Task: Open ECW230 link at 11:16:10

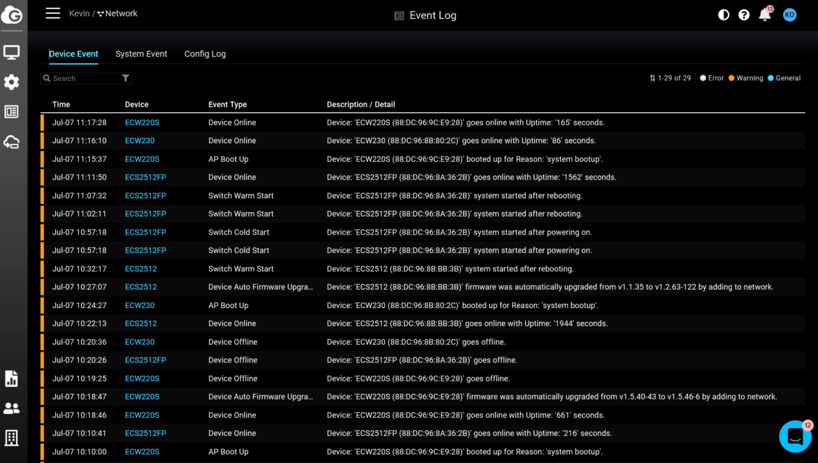Action: click(139, 140)
